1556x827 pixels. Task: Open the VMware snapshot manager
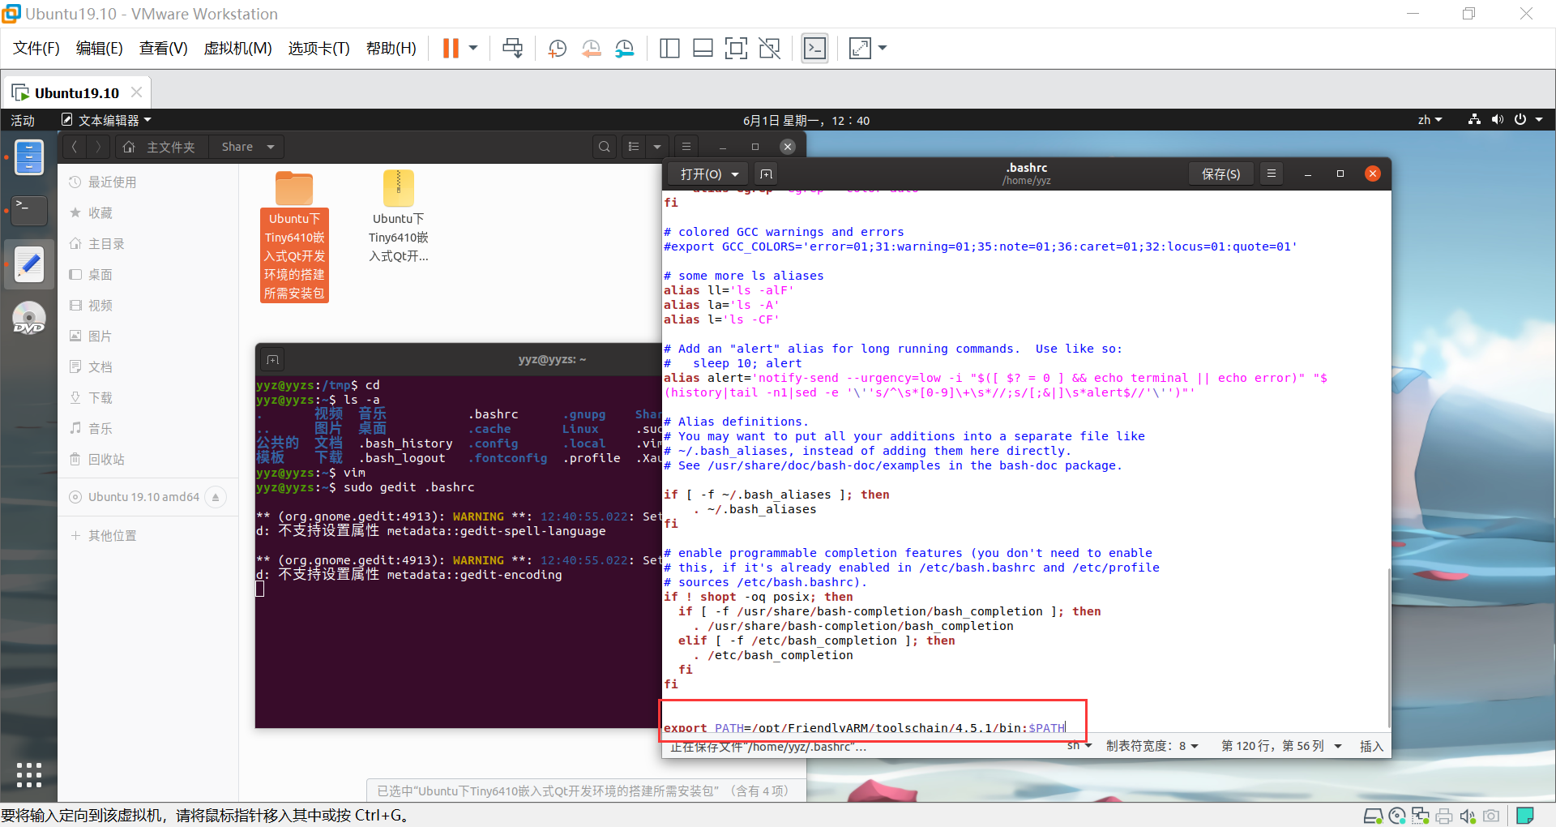624,48
